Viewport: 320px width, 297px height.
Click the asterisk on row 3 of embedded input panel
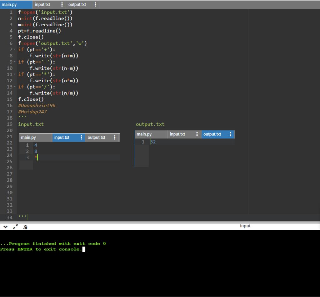tap(36, 157)
